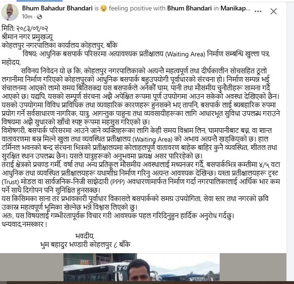294x284 pixels.
Task: Click the 10m post timestamp
Action: point(27,17)
